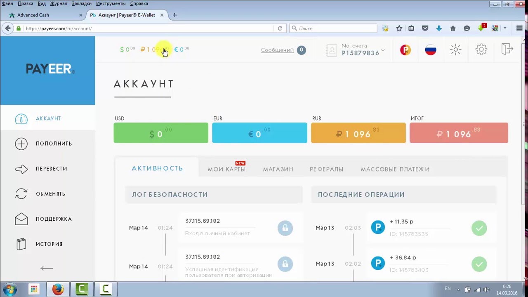Image resolution: width=528 pixels, height=297 pixels.
Task: Open the Windows Start button
Action: click(x=10, y=289)
